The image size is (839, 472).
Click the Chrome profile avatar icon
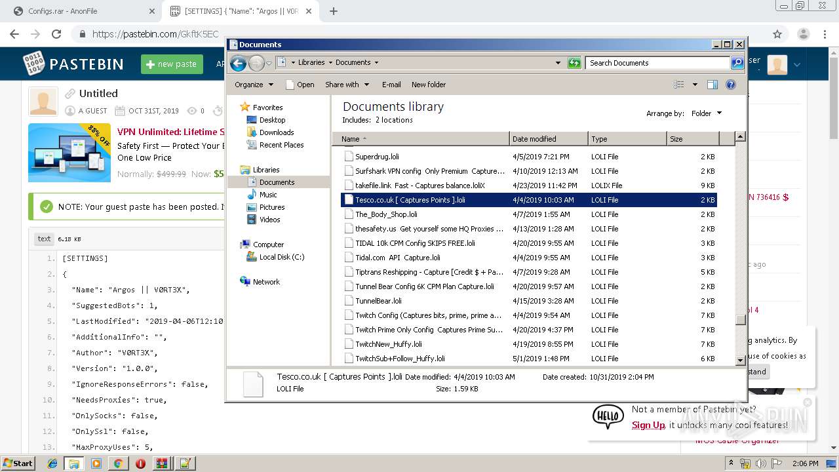tap(803, 34)
